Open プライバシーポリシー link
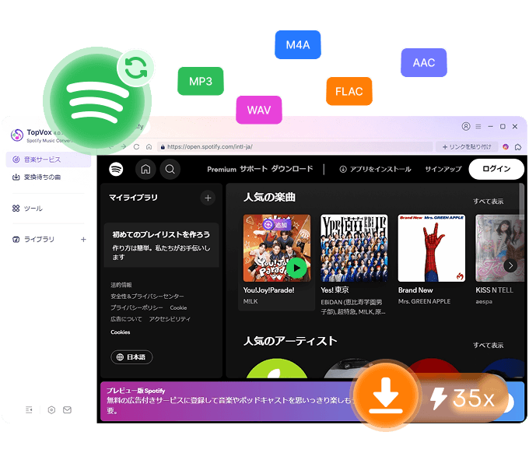529x467 pixels. click(x=137, y=307)
